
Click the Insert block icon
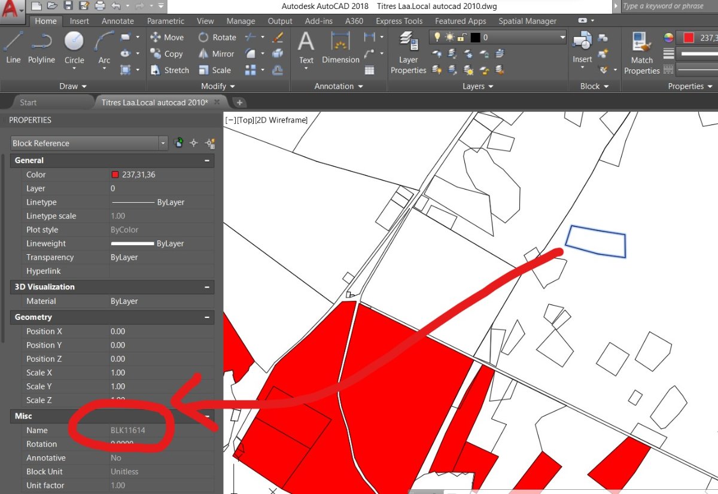pyautogui.click(x=582, y=47)
